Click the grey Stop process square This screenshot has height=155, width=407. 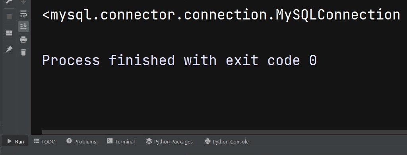tap(9, 17)
